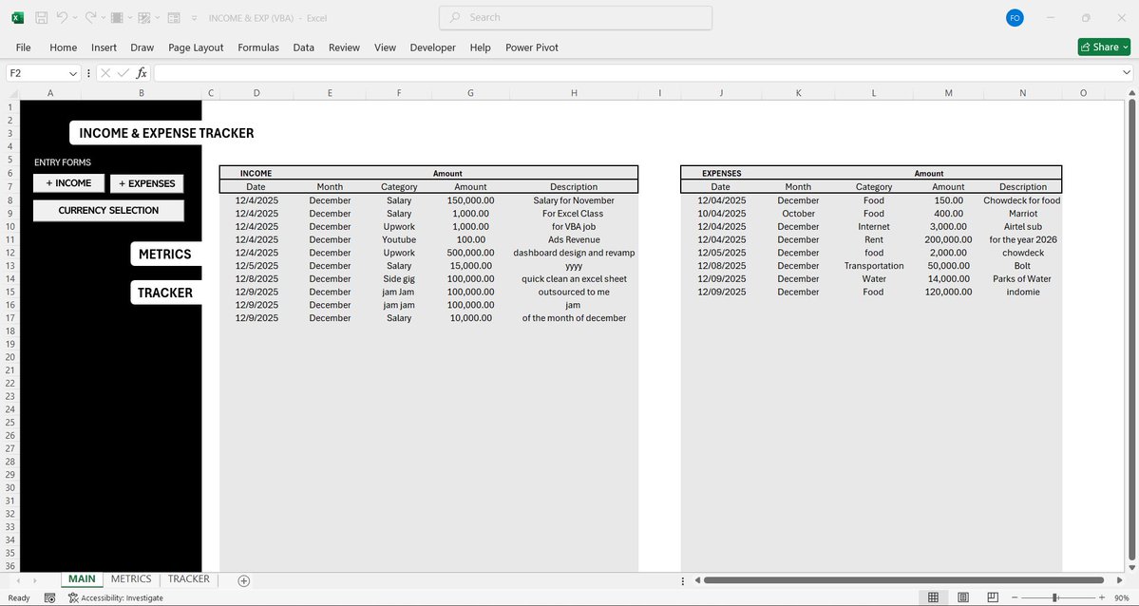Open the Page Layout ribbon tab
1139x606 pixels.
(196, 47)
